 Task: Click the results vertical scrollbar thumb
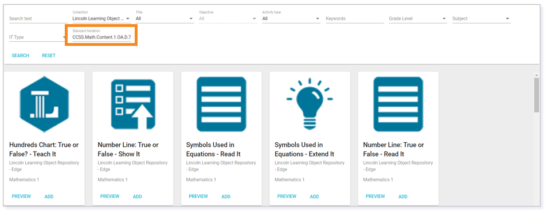(x=537, y=95)
